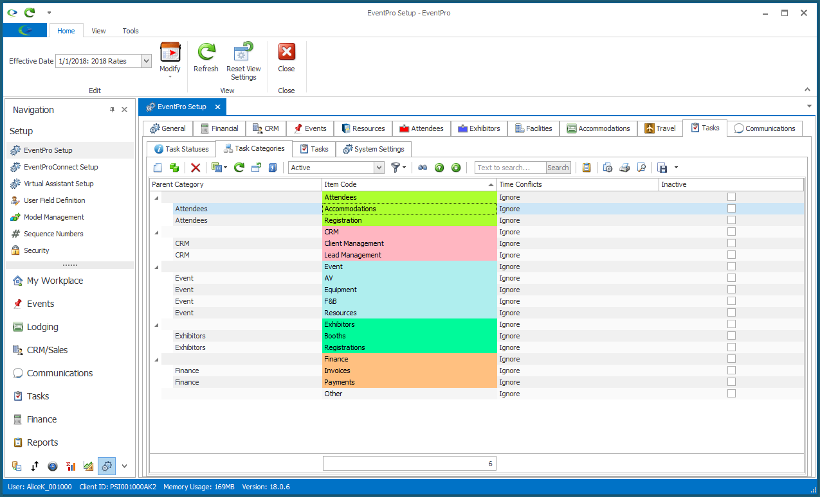The image size is (820, 497).
Task: Click the database import icon at navigation bottom
Action: [17, 466]
